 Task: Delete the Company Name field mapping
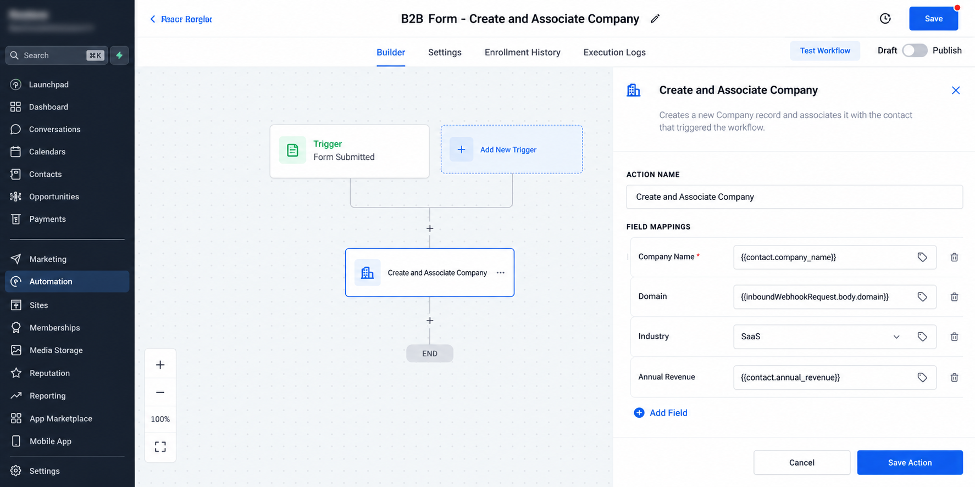click(954, 257)
